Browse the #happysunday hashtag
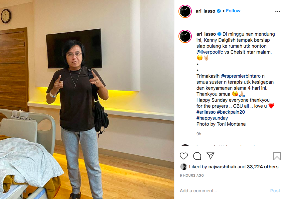 (x=212, y=118)
